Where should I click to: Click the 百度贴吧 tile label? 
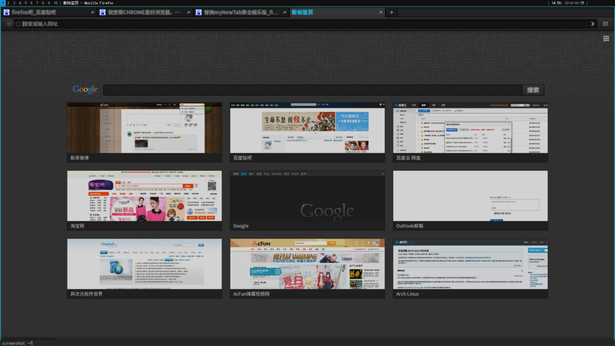242,158
